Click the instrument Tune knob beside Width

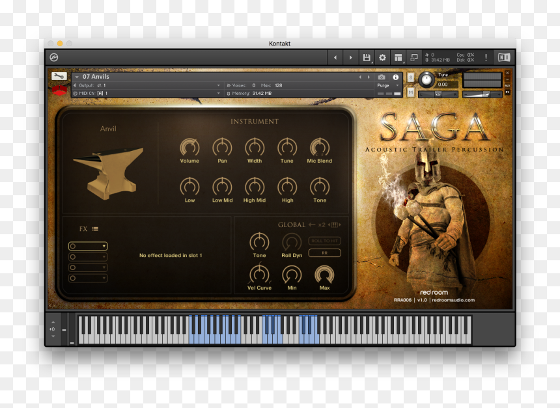click(287, 147)
